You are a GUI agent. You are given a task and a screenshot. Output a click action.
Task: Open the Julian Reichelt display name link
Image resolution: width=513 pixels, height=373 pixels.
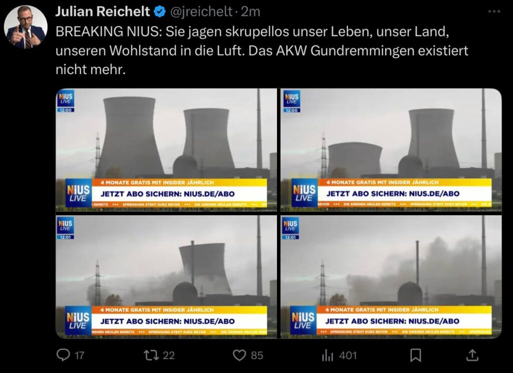point(103,12)
